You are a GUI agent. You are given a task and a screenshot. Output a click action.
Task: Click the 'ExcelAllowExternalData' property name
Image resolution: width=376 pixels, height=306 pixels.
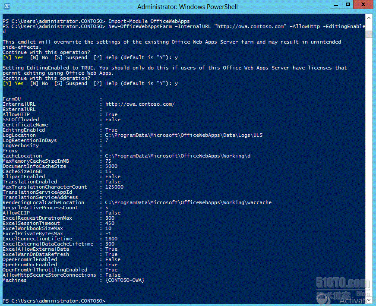pos(36,249)
